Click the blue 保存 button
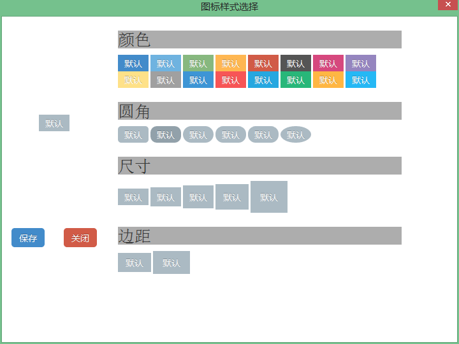 pyautogui.click(x=28, y=238)
